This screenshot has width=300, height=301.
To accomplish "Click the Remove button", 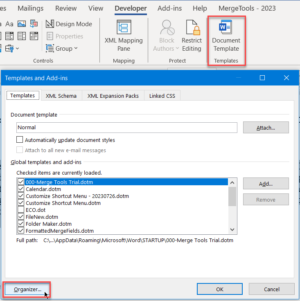I will (x=266, y=200).
